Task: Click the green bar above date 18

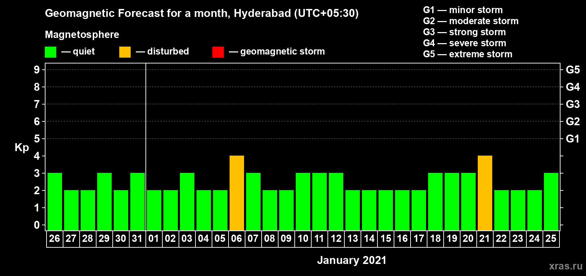Action: tap(435, 201)
